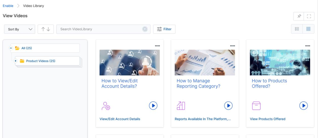The image size is (318, 138).
Task: Open thumbnail of Products Offered video
Action: click(280, 62)
